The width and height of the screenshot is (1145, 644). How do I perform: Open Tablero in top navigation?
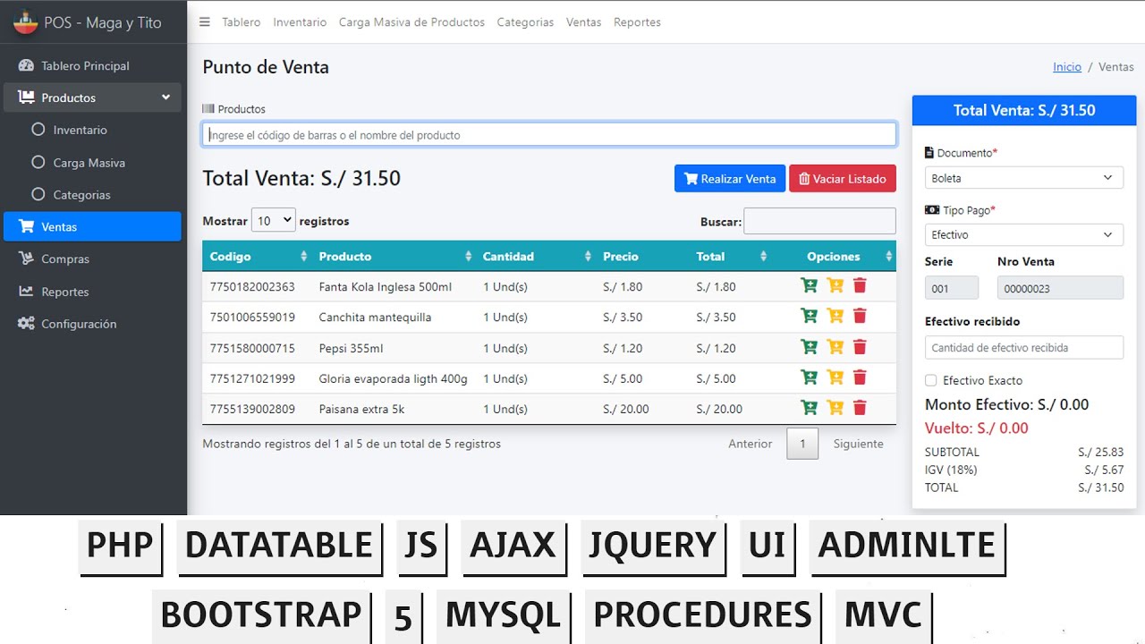point(242,22)
